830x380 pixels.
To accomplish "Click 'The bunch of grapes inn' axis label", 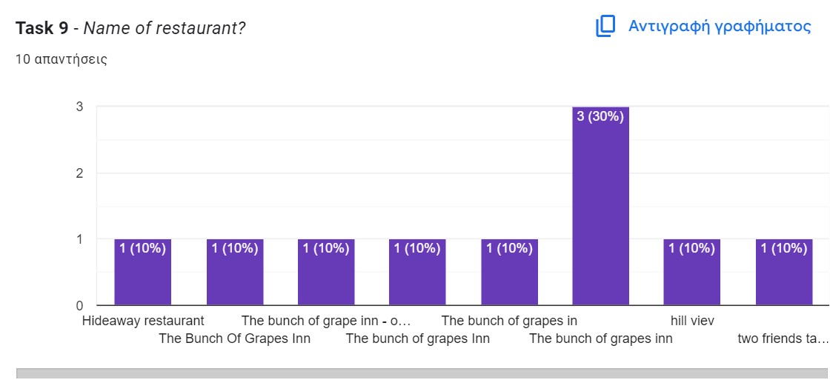I will [x=600, y=339].
